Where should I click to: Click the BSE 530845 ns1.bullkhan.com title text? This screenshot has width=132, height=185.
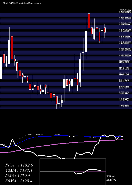(x=22, y=3)
